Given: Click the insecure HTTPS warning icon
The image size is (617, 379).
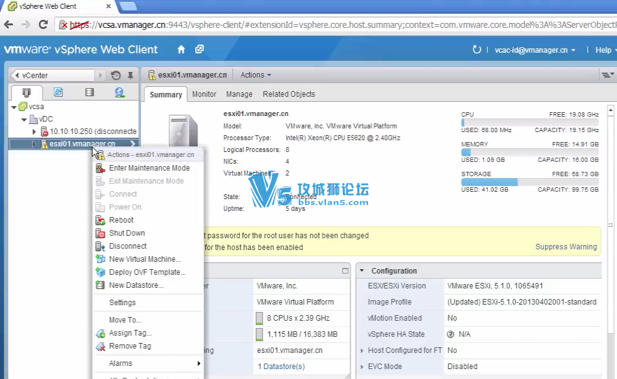Looking at the screenshot, I should 63,25.
